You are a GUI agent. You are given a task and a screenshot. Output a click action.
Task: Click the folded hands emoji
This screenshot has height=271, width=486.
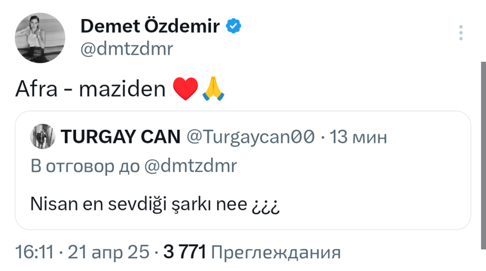[214, 90]
